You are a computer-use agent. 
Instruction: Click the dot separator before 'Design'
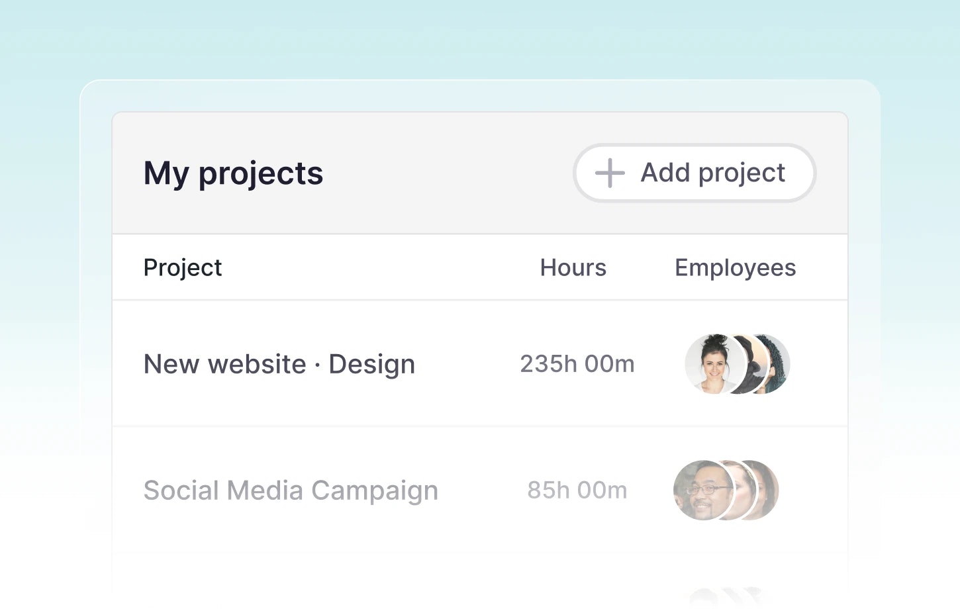(x=317, y=365)
